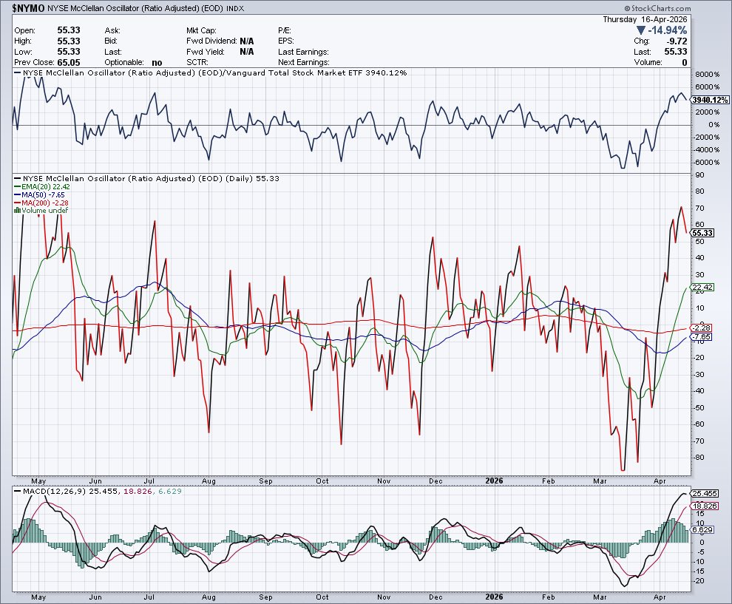
Task: Select the Open value 55.33
Action: [x=69, y=30]
